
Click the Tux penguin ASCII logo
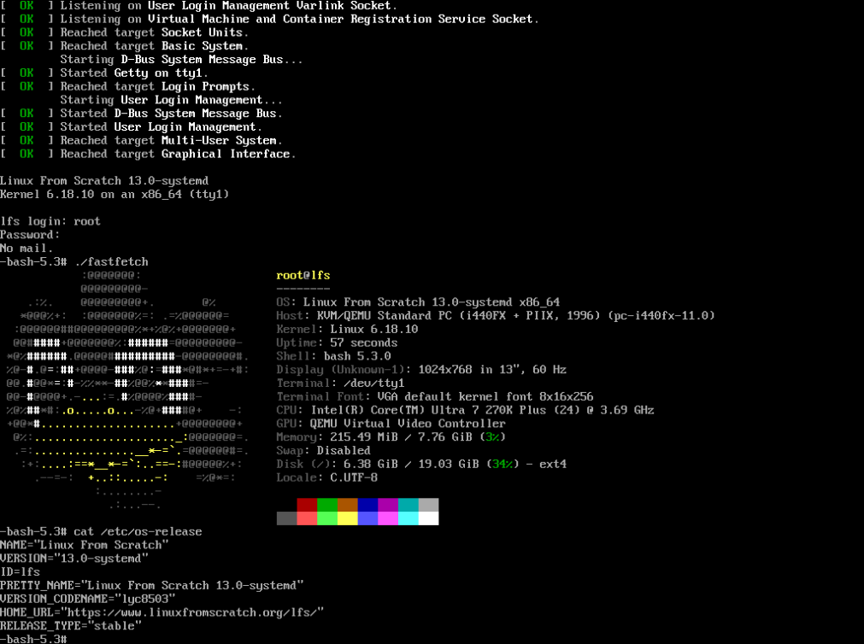[x=126, y=390]
